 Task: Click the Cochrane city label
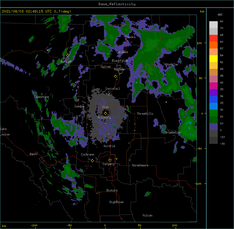pyautogui.click(x=87, y=154)
